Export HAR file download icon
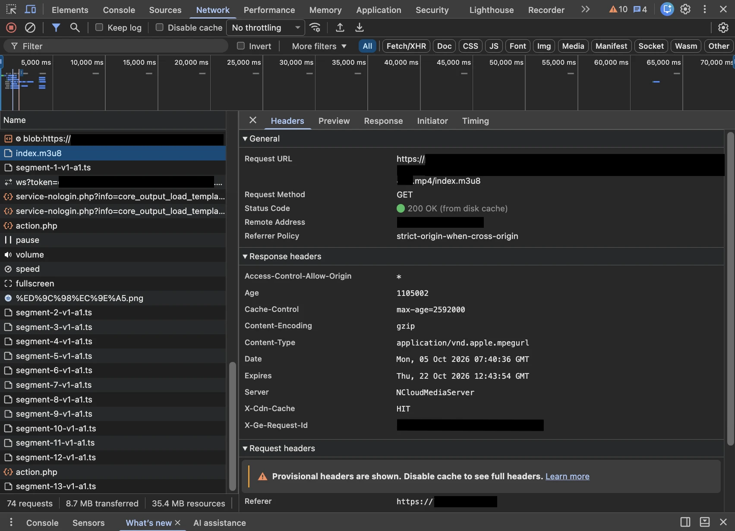 [x=359, y=28]
